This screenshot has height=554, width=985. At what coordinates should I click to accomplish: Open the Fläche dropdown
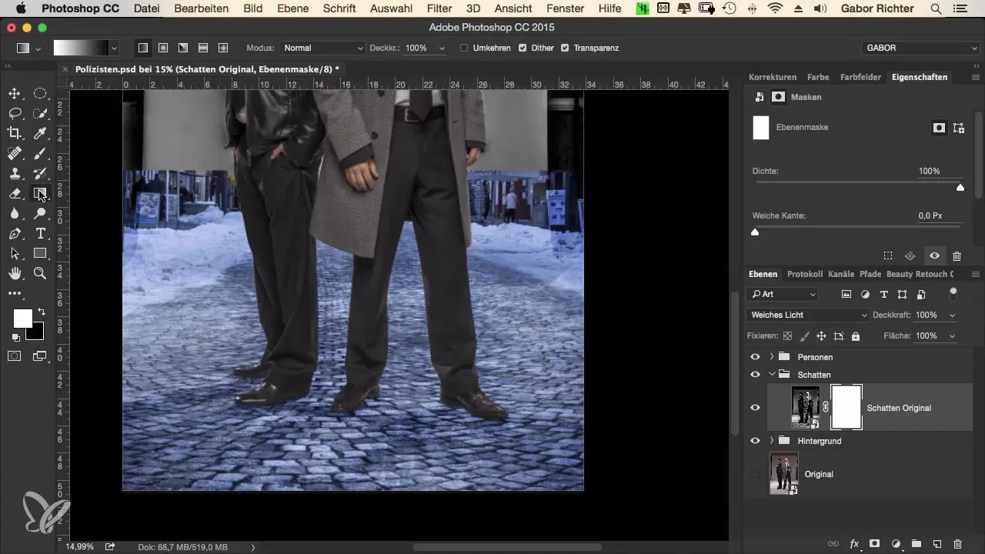pos(953,336)
